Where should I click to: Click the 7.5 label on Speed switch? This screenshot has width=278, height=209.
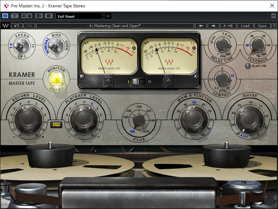click(11, 46)
